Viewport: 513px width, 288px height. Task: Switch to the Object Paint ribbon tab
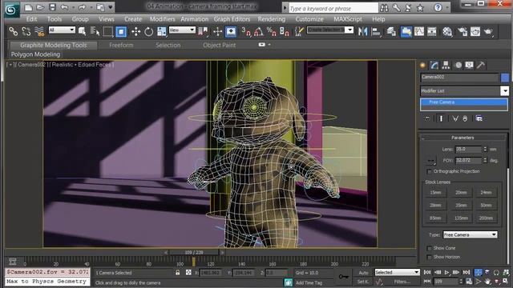click(219, 45)
